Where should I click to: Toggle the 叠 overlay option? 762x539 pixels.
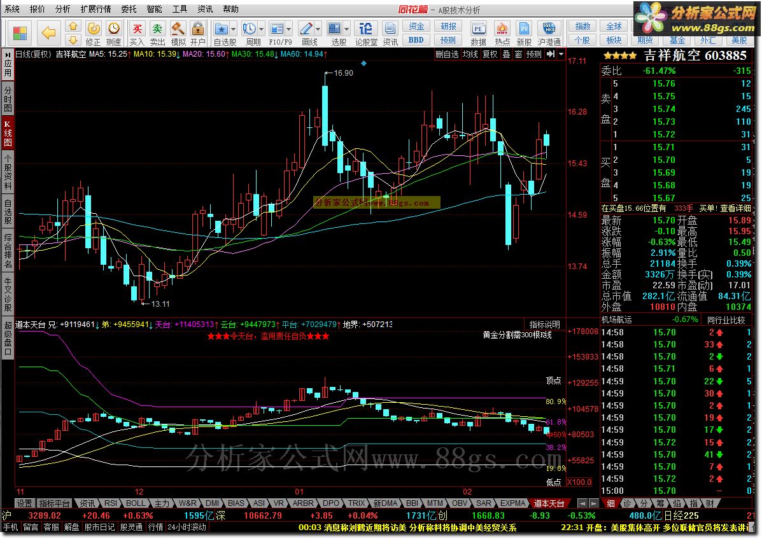click(506, 54)
